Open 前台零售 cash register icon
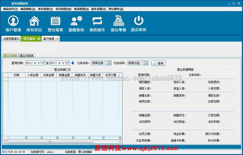The image size is (243, 155). pos(119,24)
